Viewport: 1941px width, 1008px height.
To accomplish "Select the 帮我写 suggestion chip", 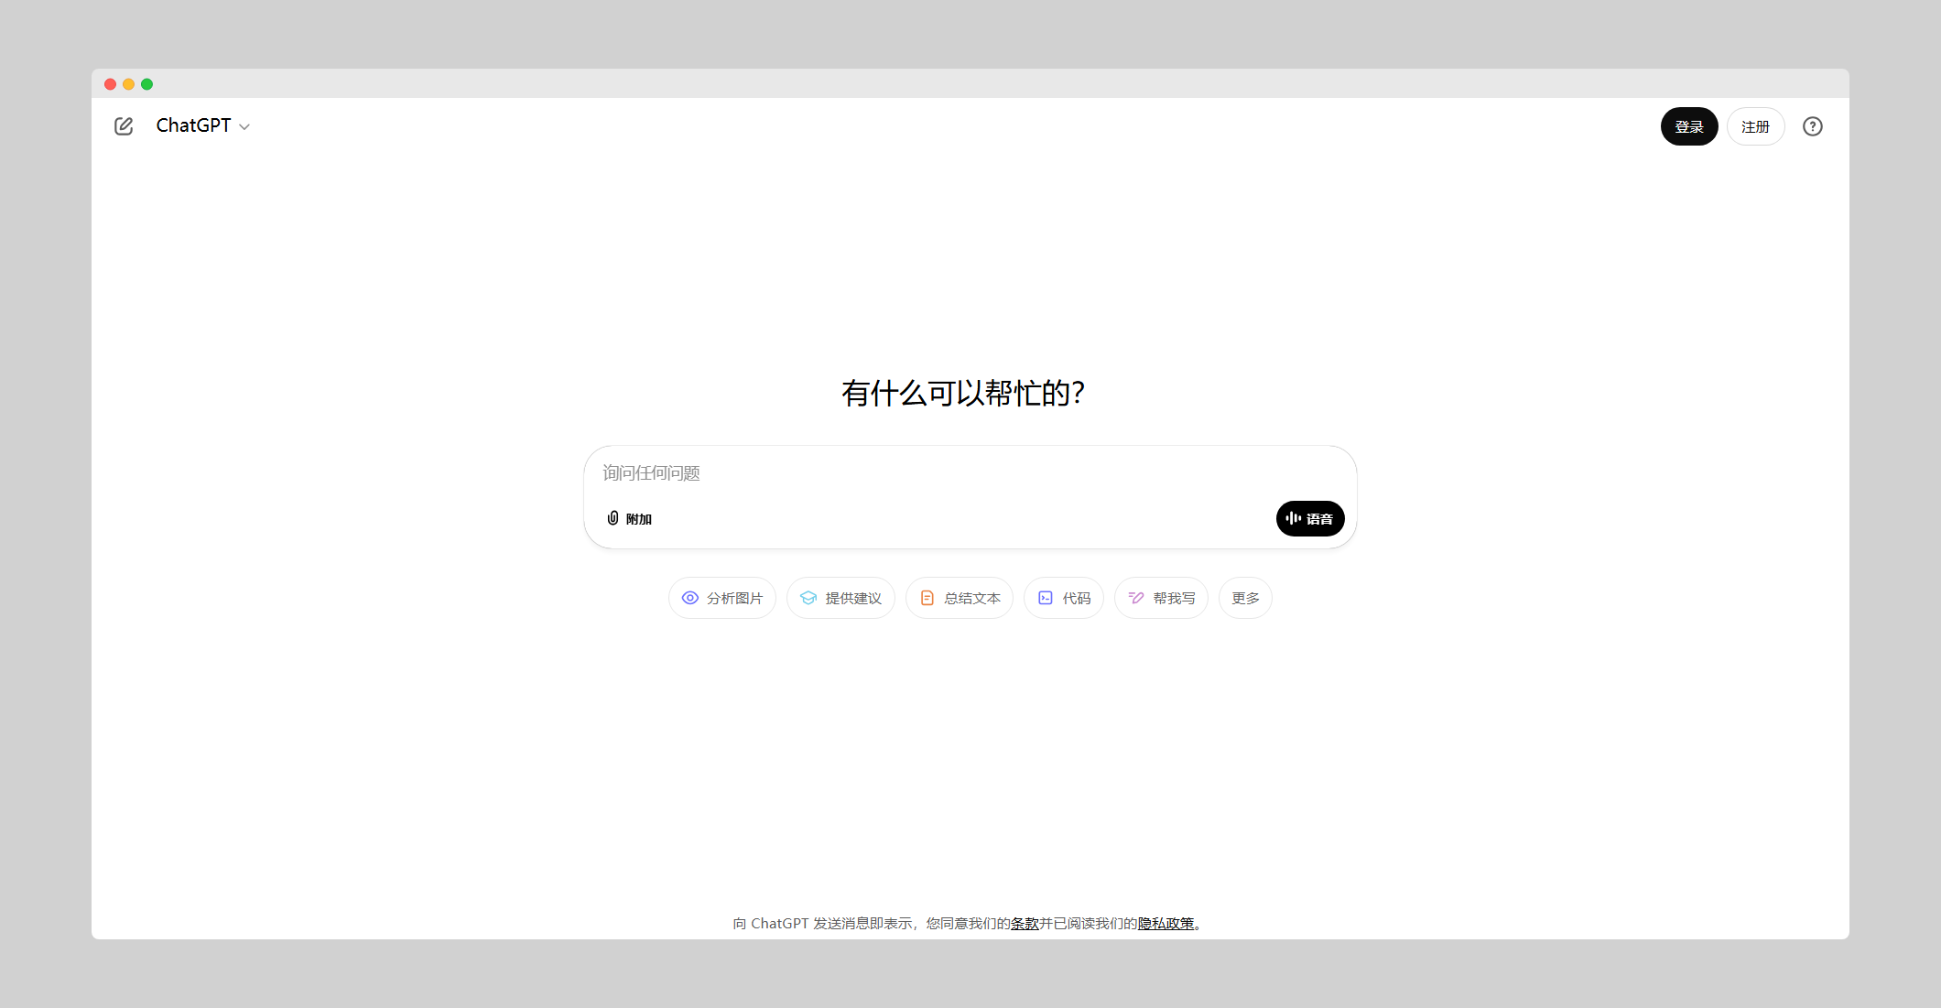I will click(x=1161, y=598).
